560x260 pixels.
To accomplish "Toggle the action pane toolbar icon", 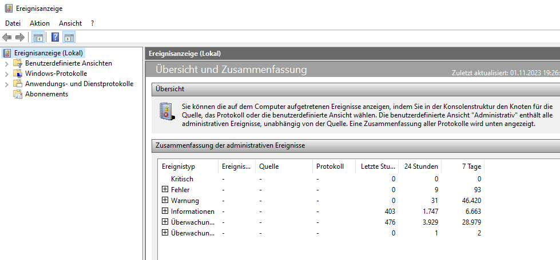I will [x=69, y=37].
